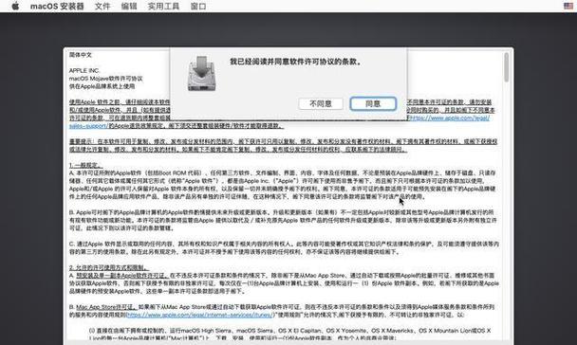This screenshot has width=577, height=345.
Task: Click the disk installer icon in the dialog
Action: tap(201, 73)
